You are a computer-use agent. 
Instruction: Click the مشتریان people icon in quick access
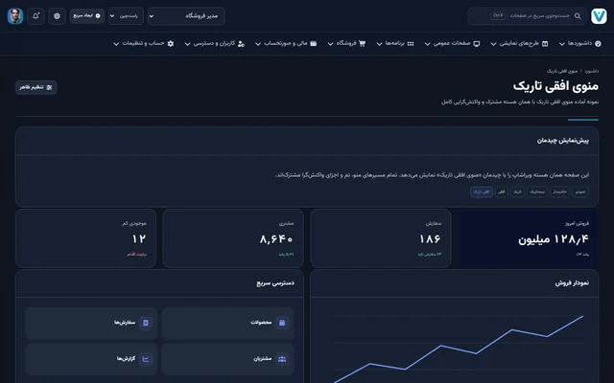(282, 359)
